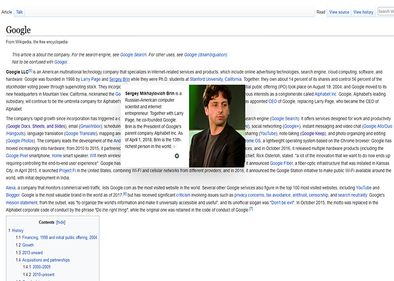This screenshot has height=281, width=394.
Task: Open Sergey Brin photo in hover preview
Action: (x=217, y=126)
